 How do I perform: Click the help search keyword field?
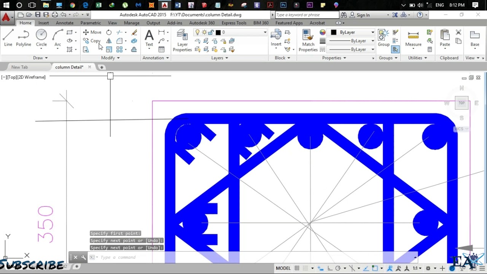click(x=306, y=15)
